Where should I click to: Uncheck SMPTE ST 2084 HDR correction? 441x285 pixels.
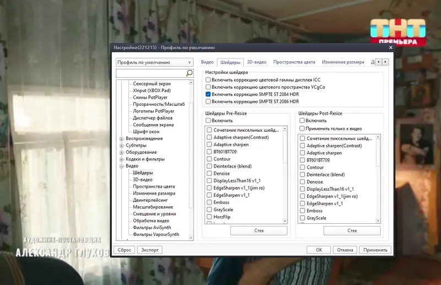(208, 94)
